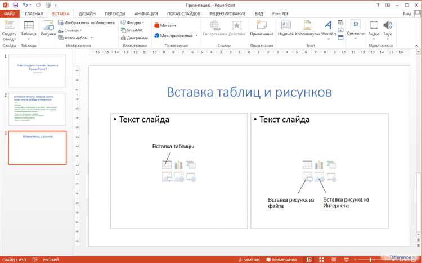Viewport: 422px width, 263px height.
Task: Click the Save icon in quick access toolbar
Action: point(15,4)
